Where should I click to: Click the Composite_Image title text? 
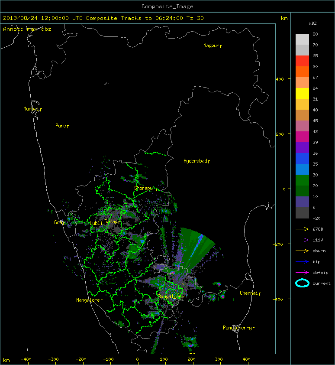pos(167,7)
